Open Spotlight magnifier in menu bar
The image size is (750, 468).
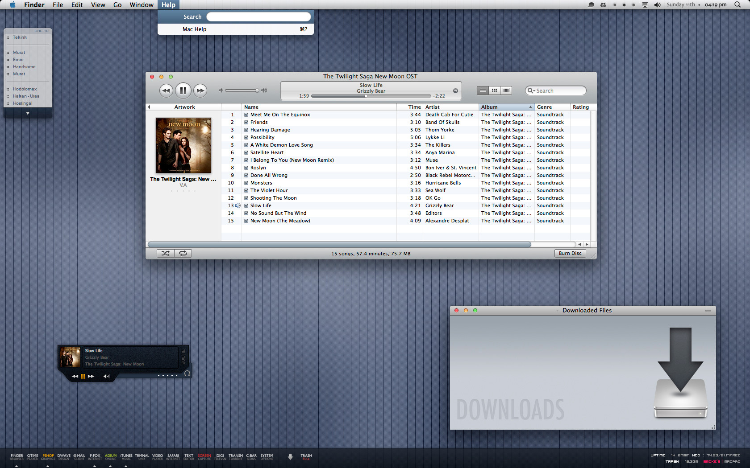(737, 4)
